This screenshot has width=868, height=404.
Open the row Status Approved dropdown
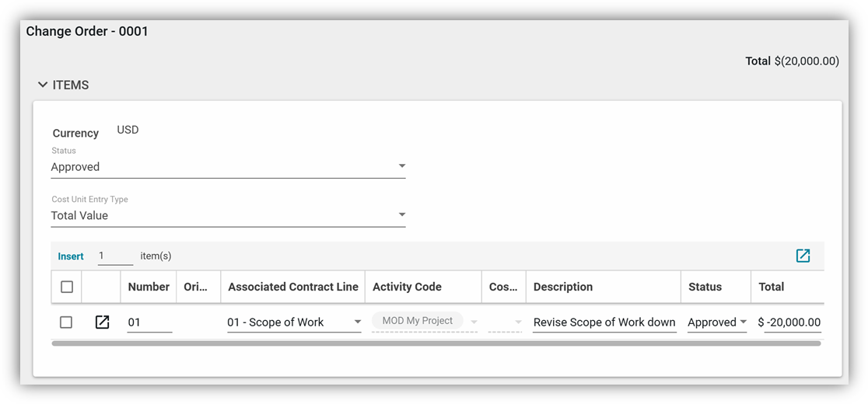point(743,322)
